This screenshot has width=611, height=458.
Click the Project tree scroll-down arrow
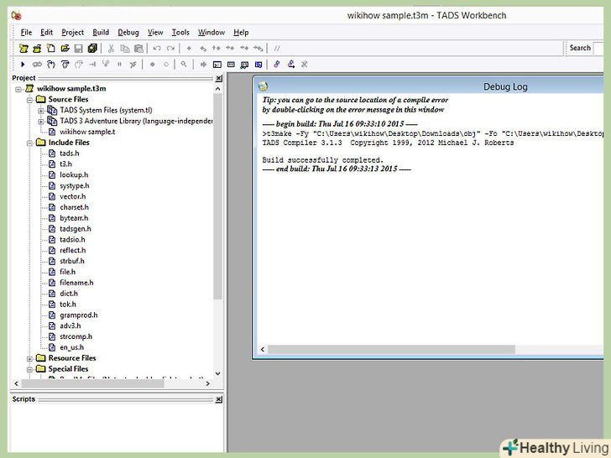click(218, 373)
